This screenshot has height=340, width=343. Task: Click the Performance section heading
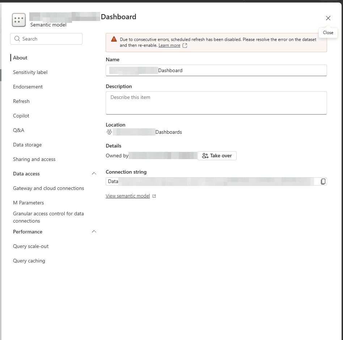tap(28, 232)
